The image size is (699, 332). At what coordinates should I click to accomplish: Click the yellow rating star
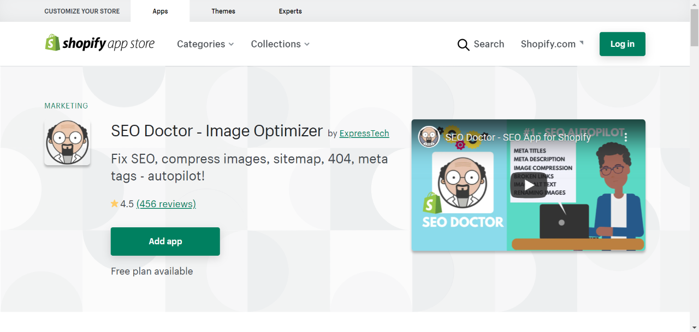point(115,204)
